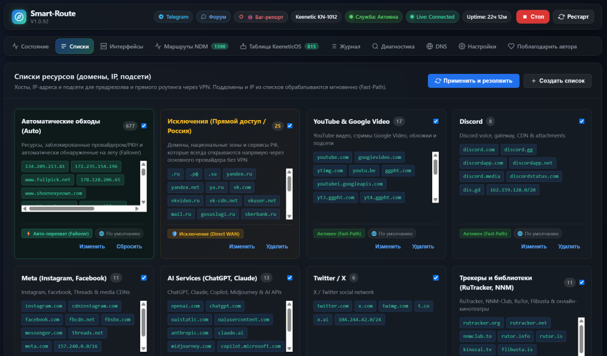This screenshot has width=607, height=356.
Task: Open the Маршруты NDM tab
Action: click(191, 47)
